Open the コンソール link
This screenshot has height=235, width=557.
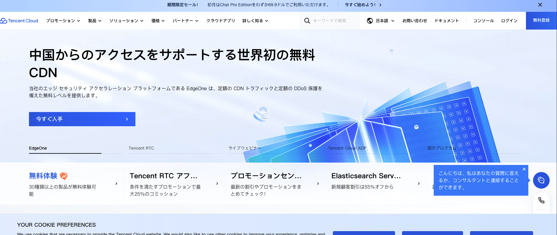click(484, 21)
